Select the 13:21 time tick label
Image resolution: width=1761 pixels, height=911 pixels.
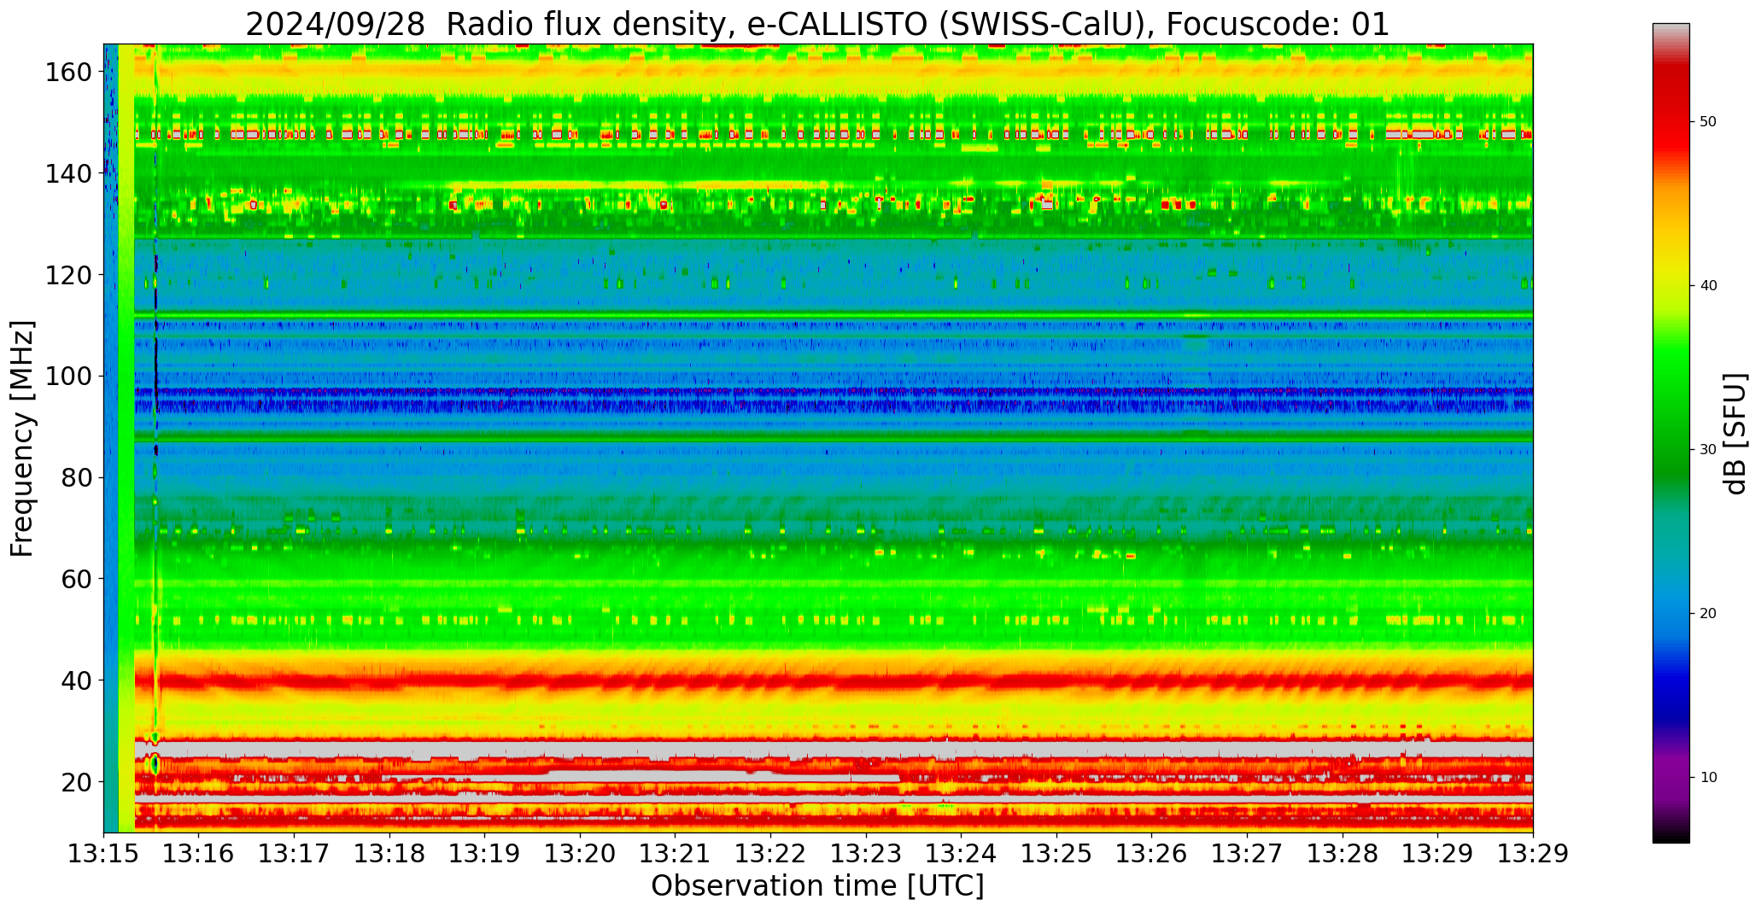[676, 854]
